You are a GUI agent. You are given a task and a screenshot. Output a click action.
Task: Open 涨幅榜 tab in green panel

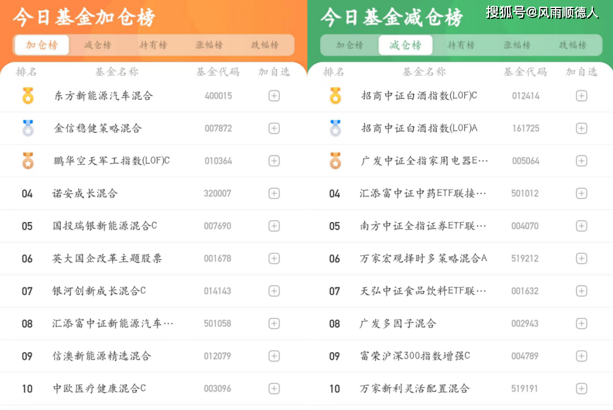tap(517, 45)
